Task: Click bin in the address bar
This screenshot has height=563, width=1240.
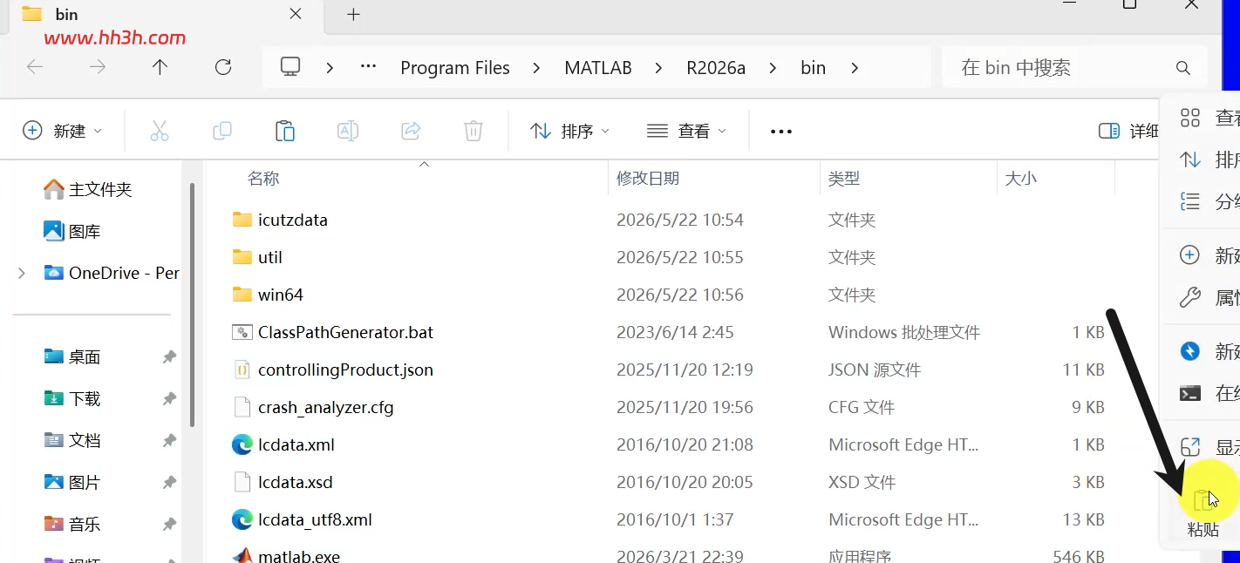Action: point(813,68)
